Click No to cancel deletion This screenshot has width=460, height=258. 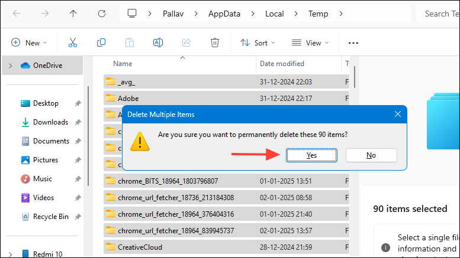[371, 155]
